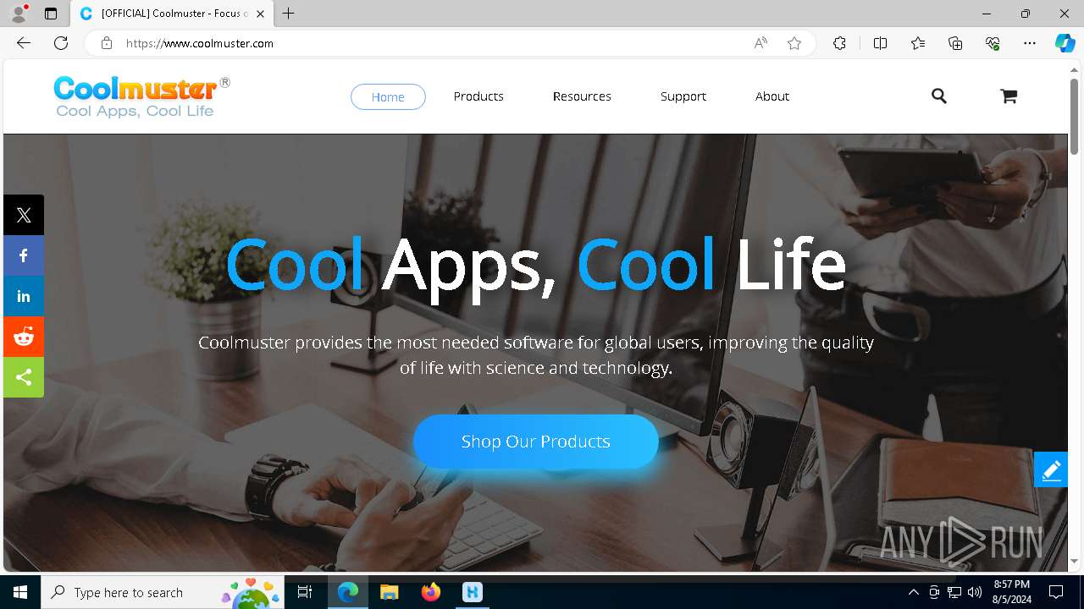
Task: Share page on Facebook
Action: point(24,255)
